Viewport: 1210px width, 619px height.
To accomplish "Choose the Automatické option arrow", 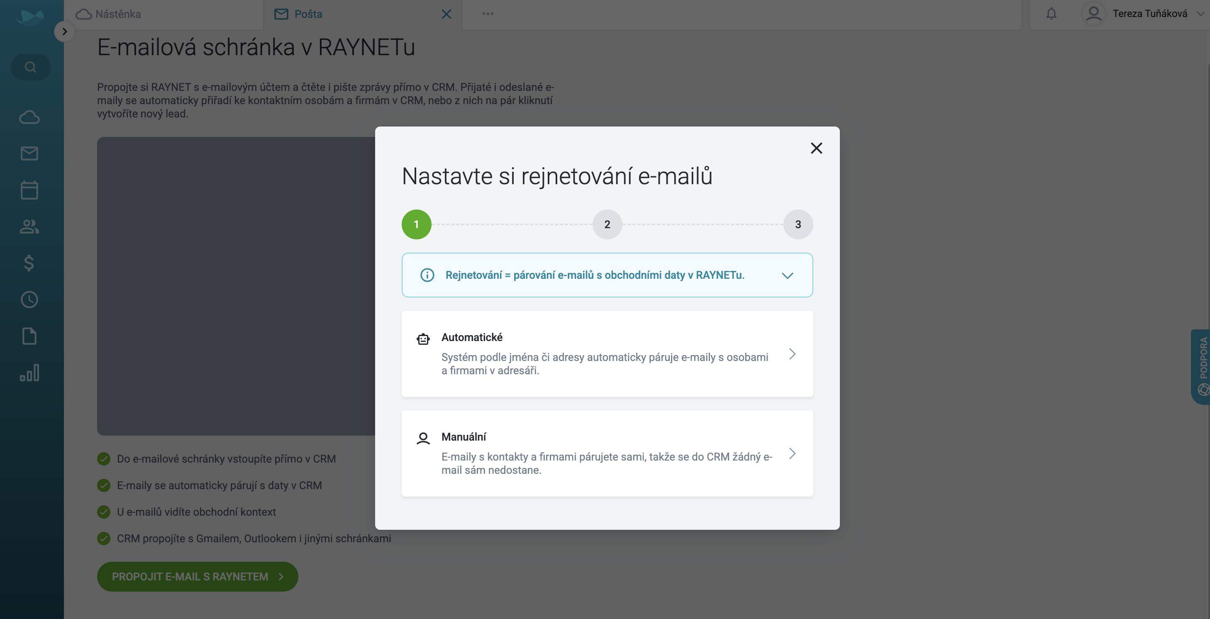I will (x=793, y=354).
